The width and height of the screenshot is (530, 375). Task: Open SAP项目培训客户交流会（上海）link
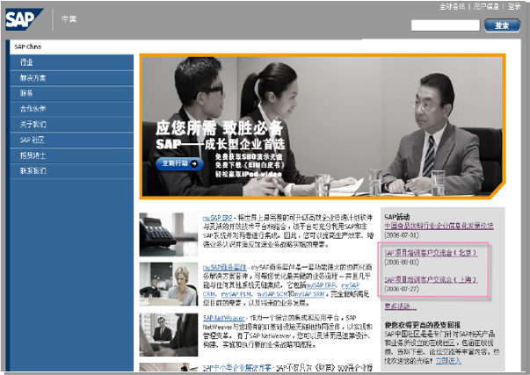click(429, 279)
